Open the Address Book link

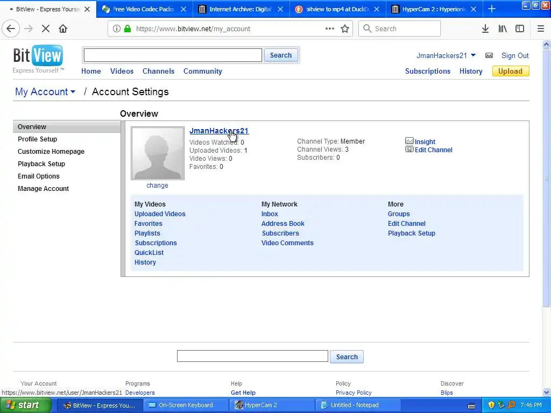point(283,223)
